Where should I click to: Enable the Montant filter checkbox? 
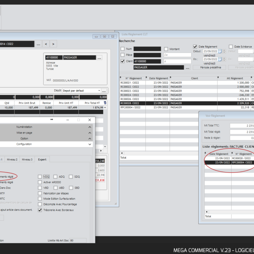[166, 49]
